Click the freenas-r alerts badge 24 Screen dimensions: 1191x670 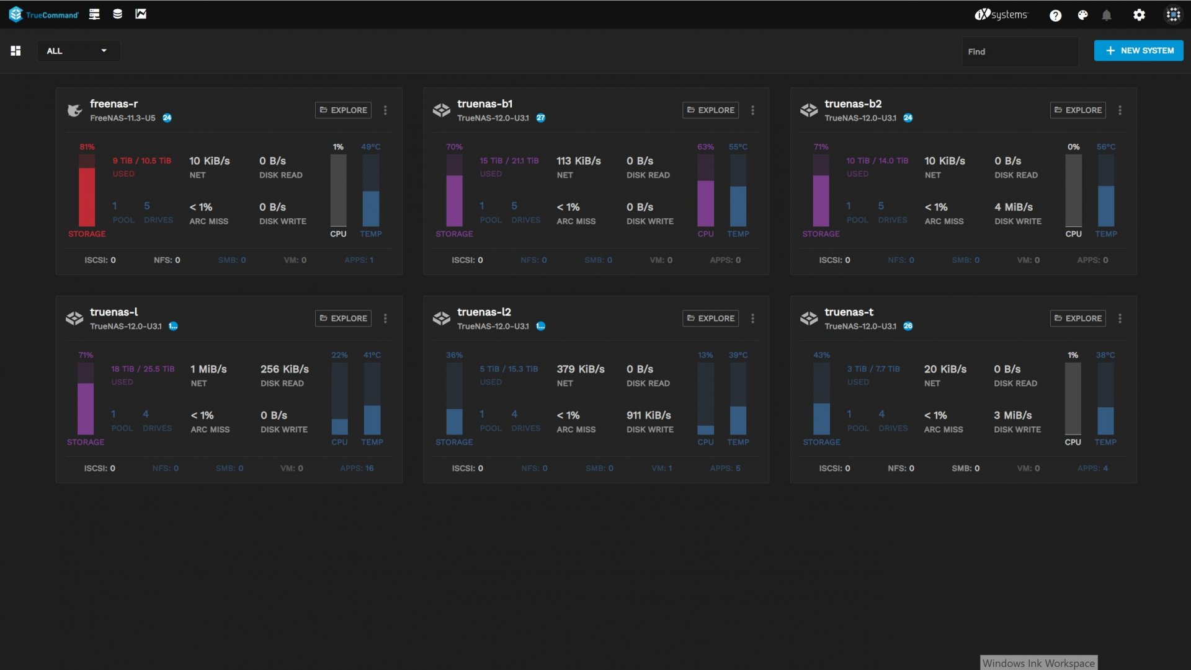pos(167,118)
